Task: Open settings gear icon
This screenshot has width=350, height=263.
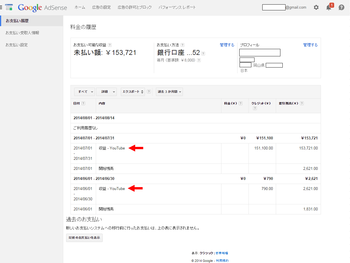Action: [x=316, y=7]
